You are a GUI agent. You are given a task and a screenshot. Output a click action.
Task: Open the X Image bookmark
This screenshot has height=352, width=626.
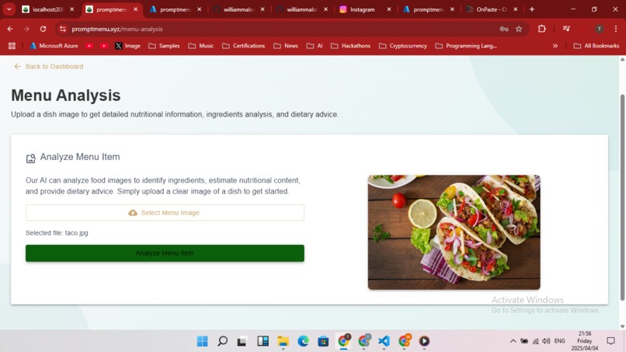(127, 46)
